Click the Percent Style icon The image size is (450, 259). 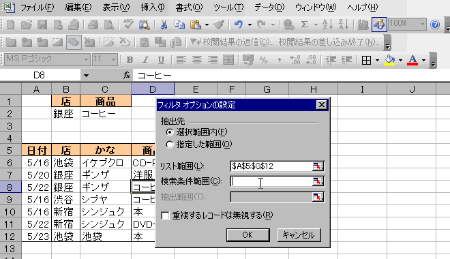(x=263, y=60)
